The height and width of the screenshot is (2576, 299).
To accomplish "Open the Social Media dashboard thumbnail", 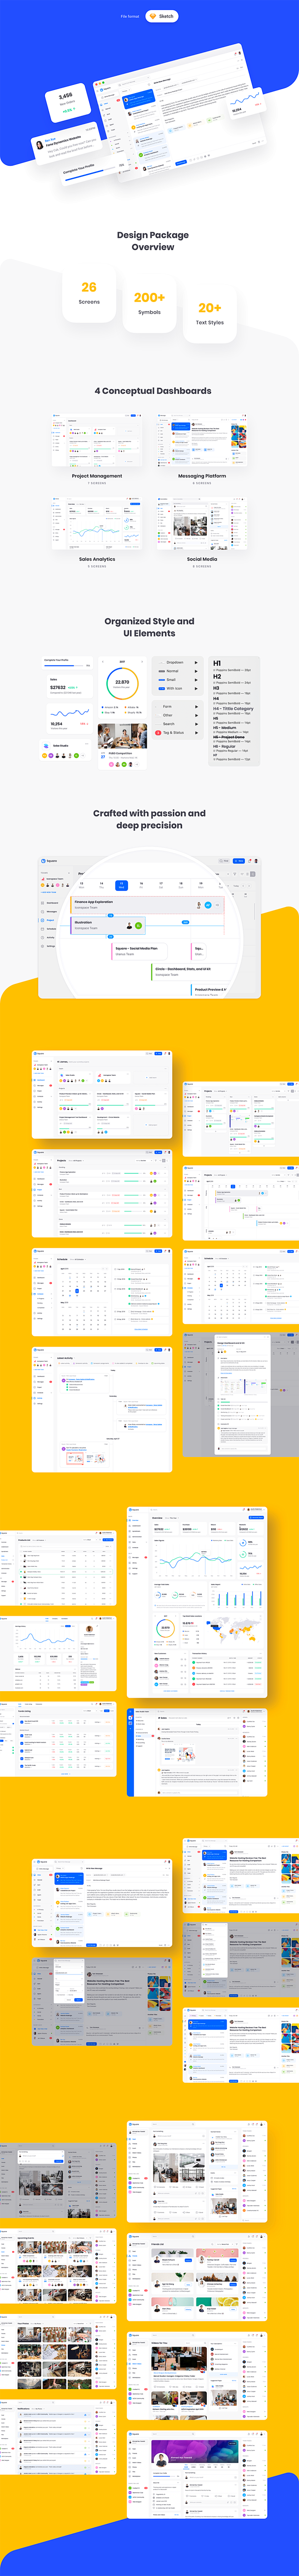I will pos(202,524).
